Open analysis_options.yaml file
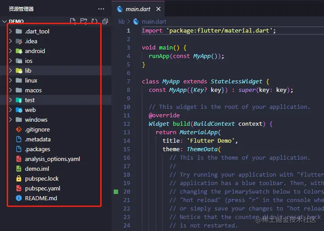The height and width of the screenshot is (231, 324). pos(52,159)
